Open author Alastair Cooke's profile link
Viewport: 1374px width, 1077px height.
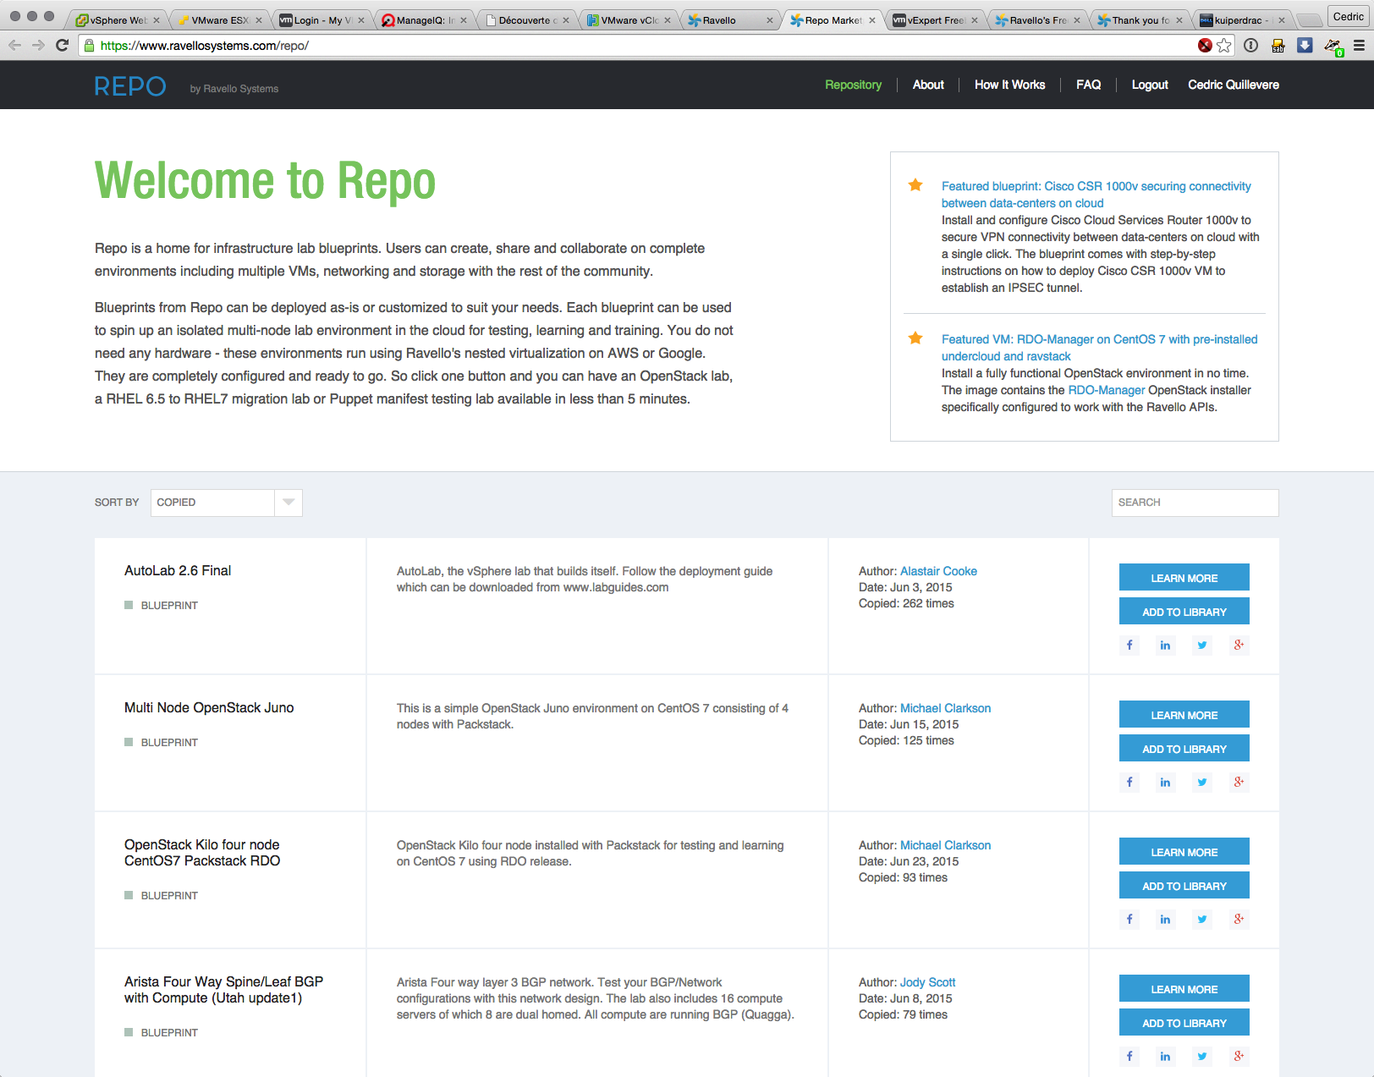click(x=938, y=571)
